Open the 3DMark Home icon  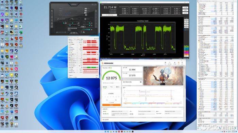point(165,62)
